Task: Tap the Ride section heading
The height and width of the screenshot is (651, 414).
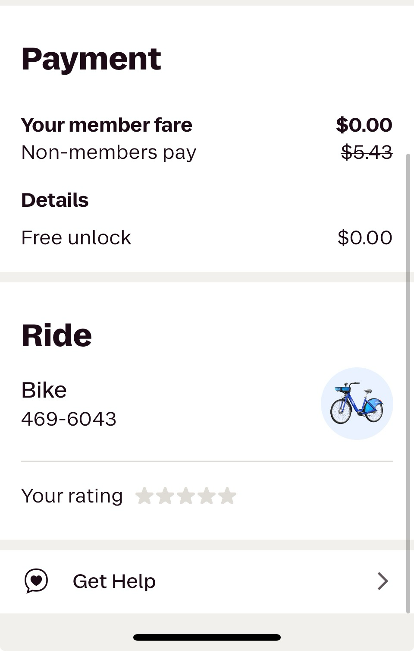Action: pos(56,335)
